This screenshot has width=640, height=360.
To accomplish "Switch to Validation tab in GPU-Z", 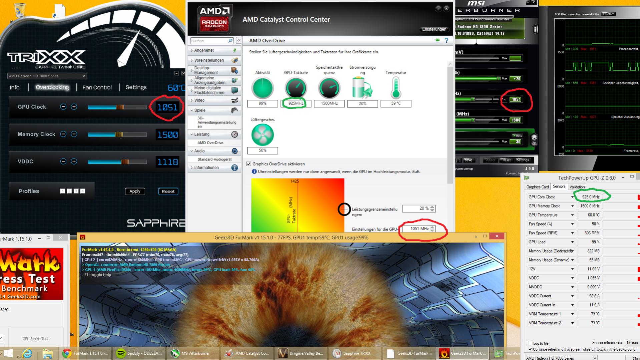I will pos(577,187).
